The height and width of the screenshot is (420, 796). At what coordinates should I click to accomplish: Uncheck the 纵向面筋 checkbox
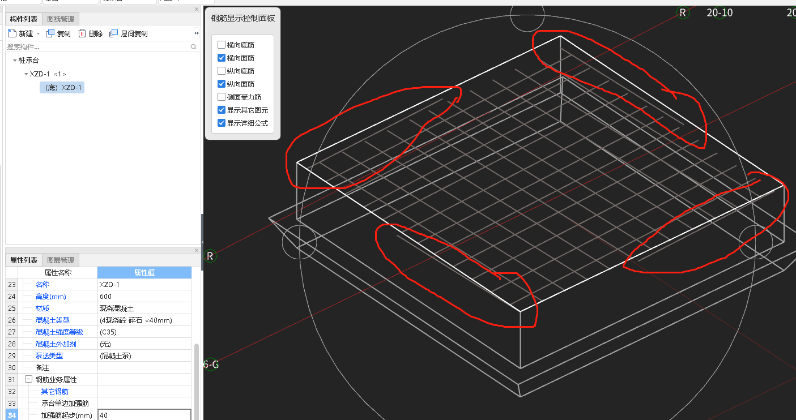point(222,84)
